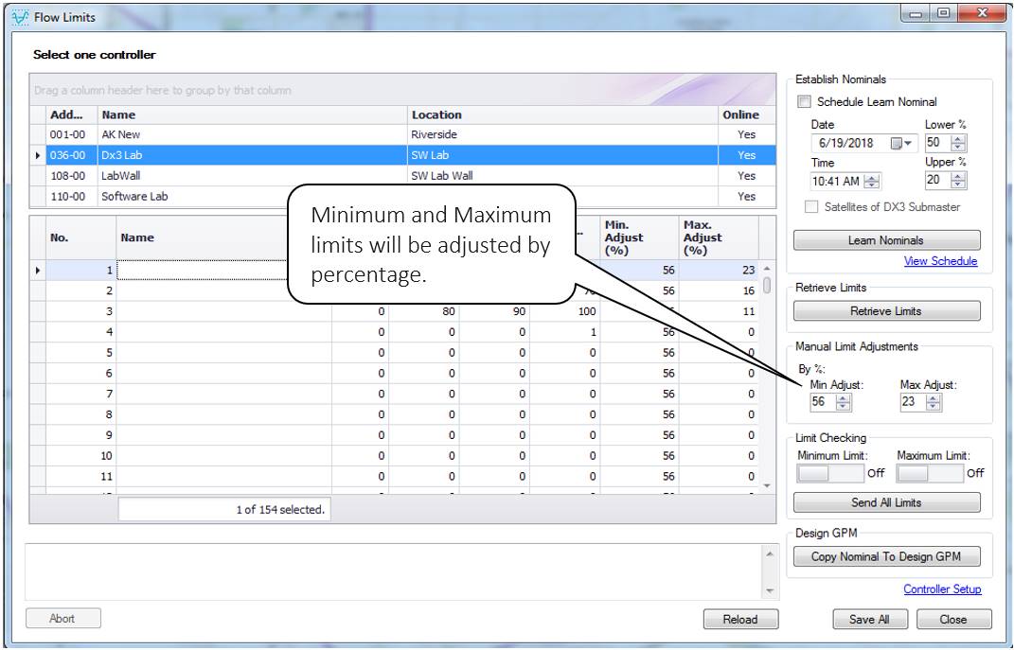Increase the Lower % spinner value
This screenshot has height=650, width=1014.
(959, 140)
